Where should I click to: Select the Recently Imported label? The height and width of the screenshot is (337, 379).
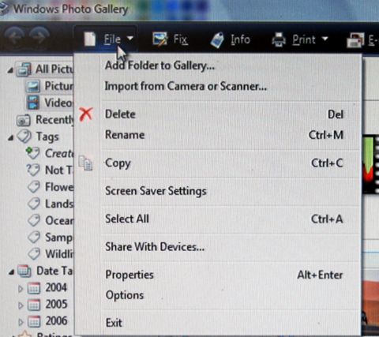[54, 120]
